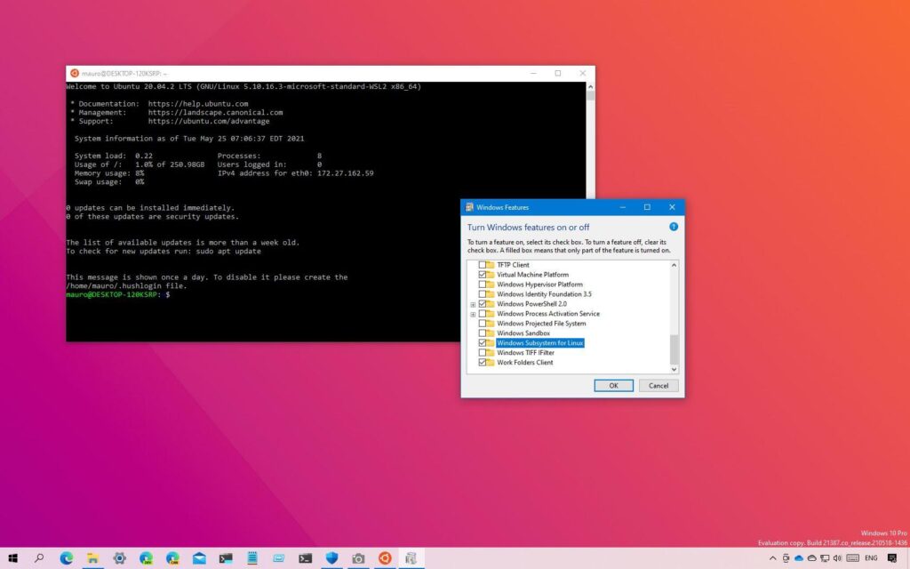Screen dimensions: 910x569
Task: Click the 'sudo apt update' terminal text
Action: [x=230, y=252]
